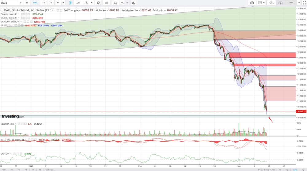Click the DAX layout name button

click(291, 3)
